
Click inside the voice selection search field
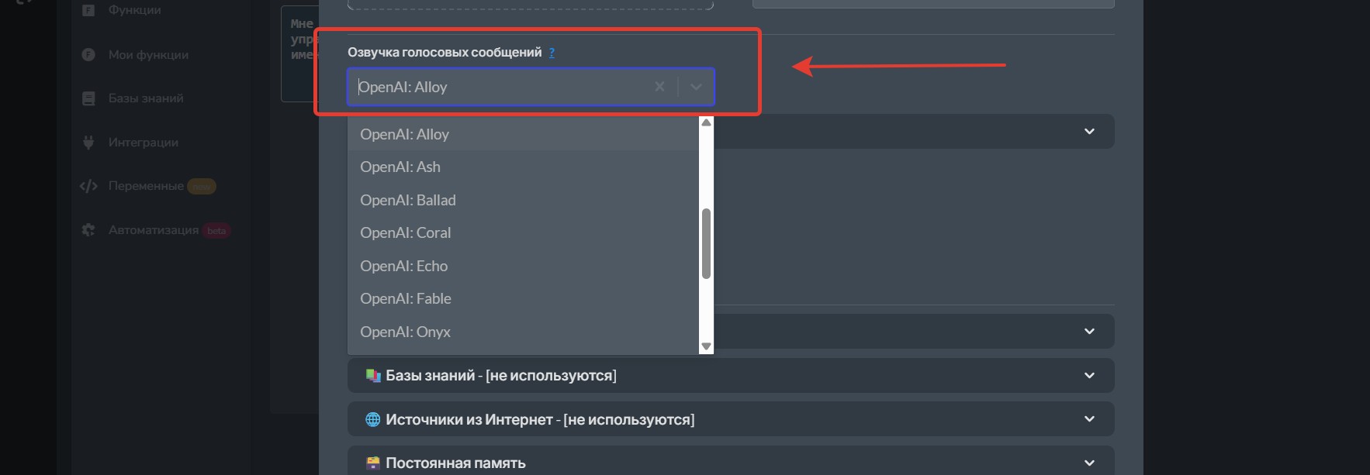(x=496, y=87)
